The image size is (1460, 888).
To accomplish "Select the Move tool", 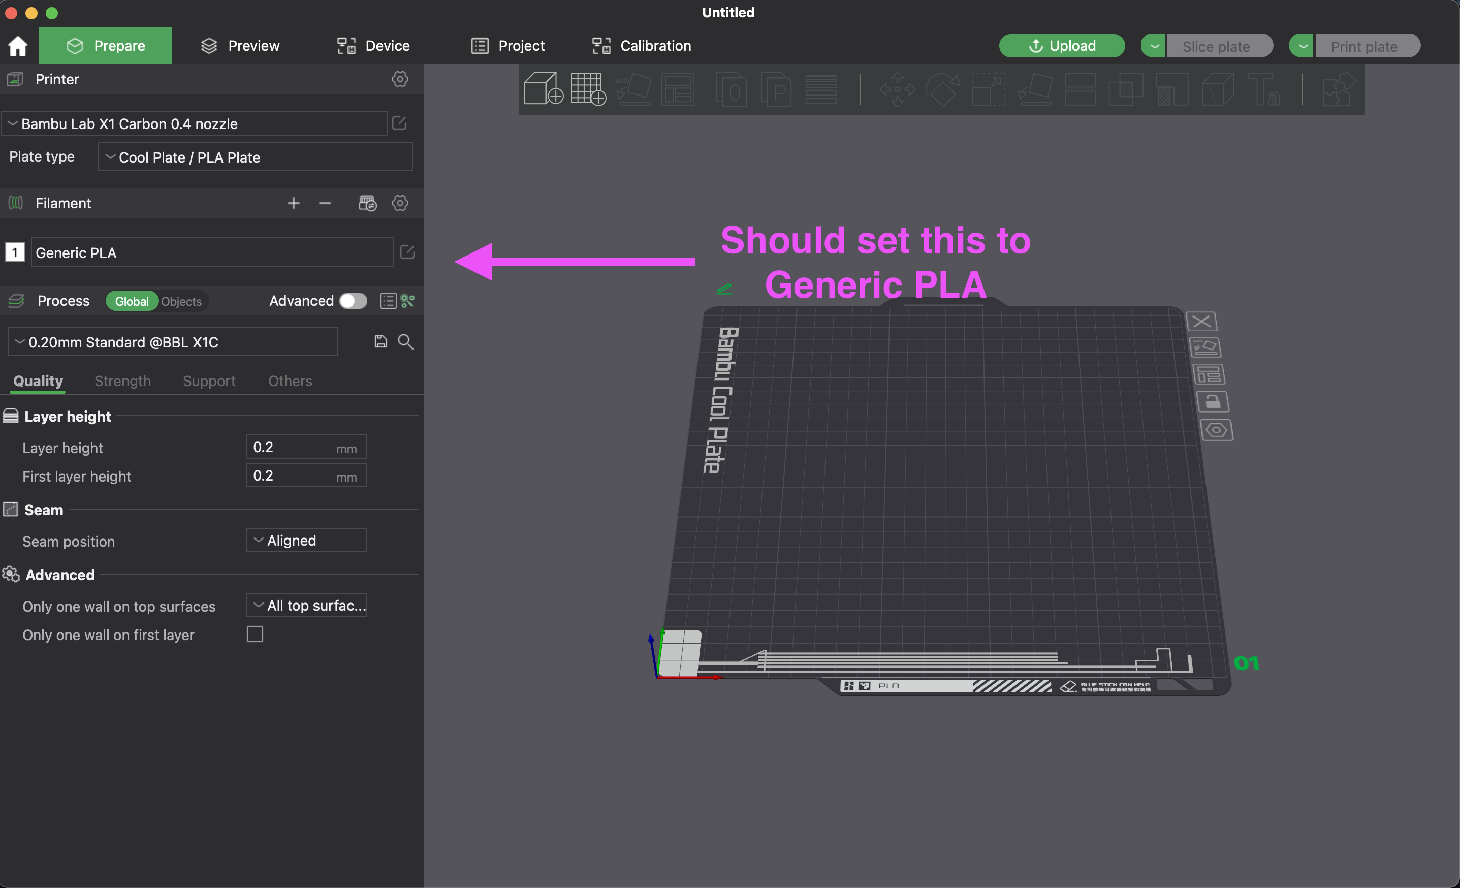I will [897, 89].
